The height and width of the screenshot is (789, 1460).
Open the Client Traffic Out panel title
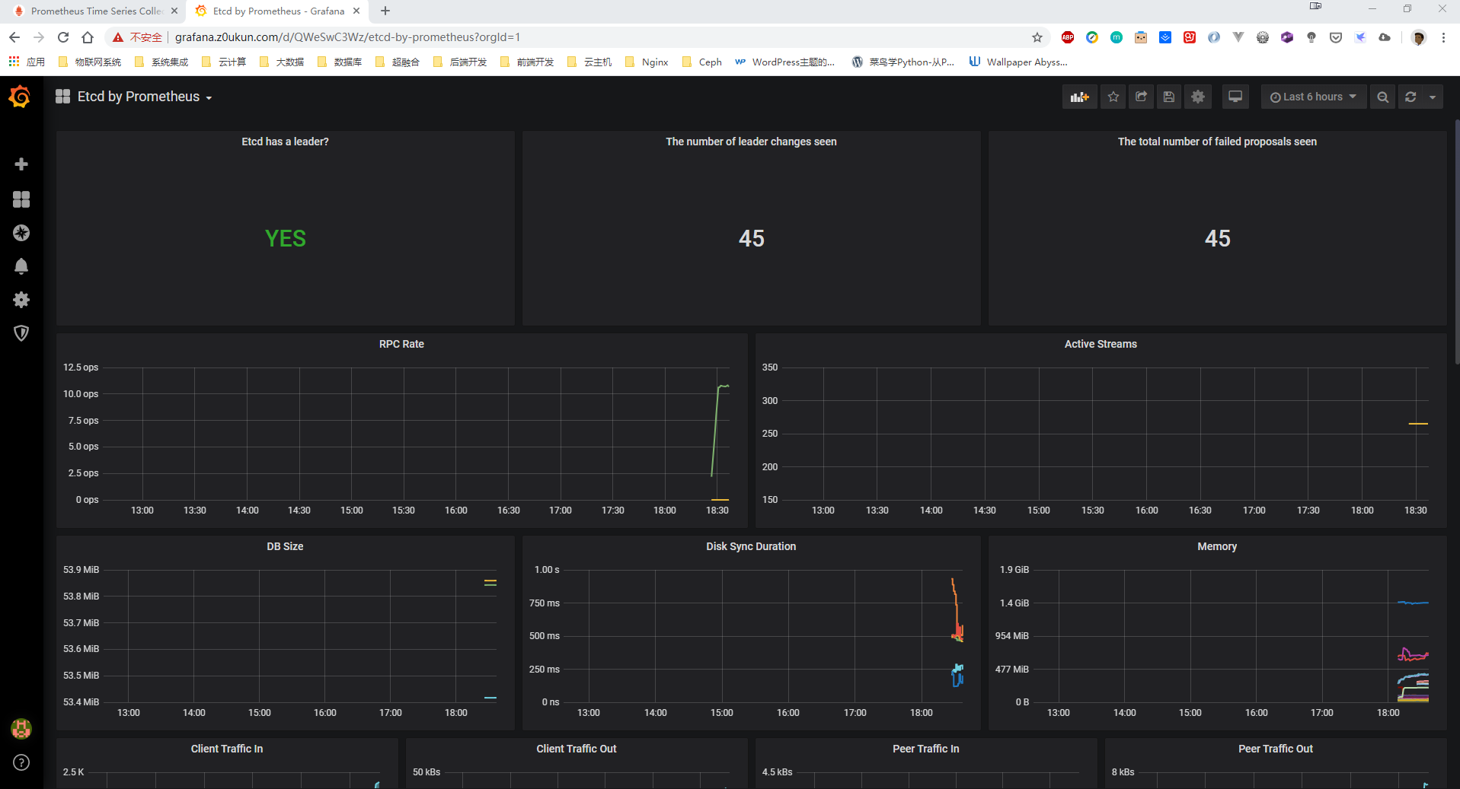[x=577, y=749]
